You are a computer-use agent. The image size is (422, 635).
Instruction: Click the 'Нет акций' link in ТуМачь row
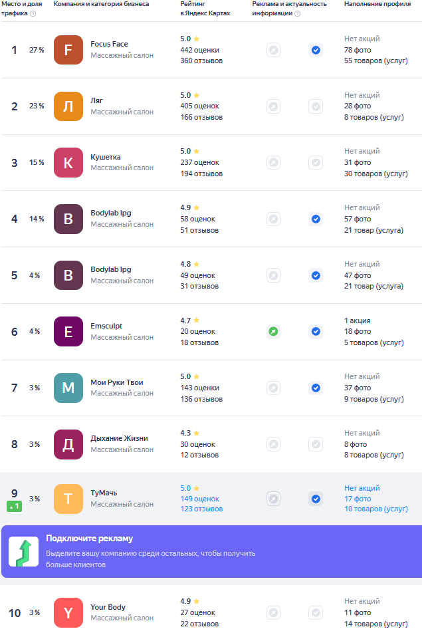(362, 489)
